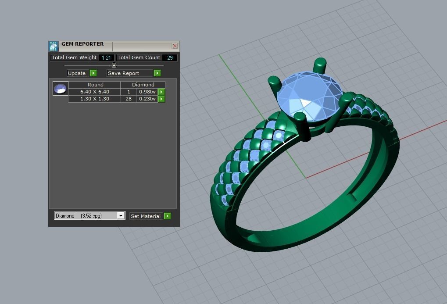The height and width of the screenshot is (304, 447).
Task: Click the quantity 28 cell
Action: tap(128, 99)
